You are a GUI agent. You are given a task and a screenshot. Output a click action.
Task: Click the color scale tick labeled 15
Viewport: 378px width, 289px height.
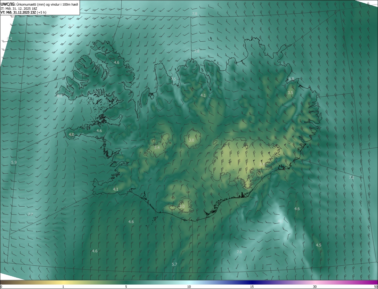click(252, 287)
